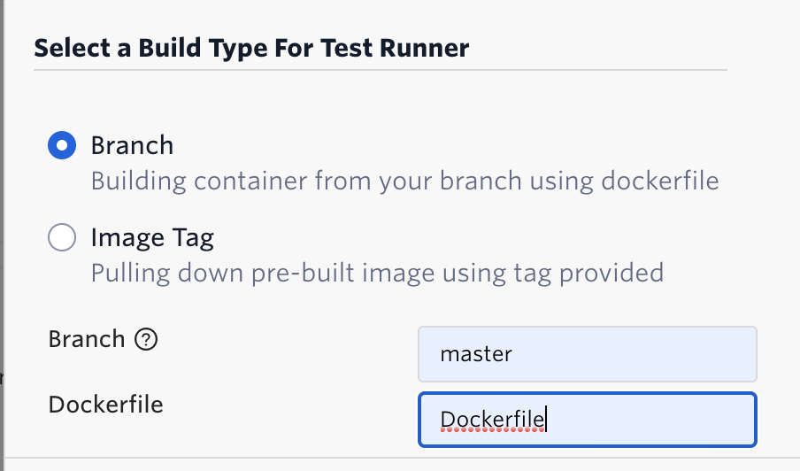
Task: Click the word "dockerfile" in Branch description
Action: (x=660, y=181)
